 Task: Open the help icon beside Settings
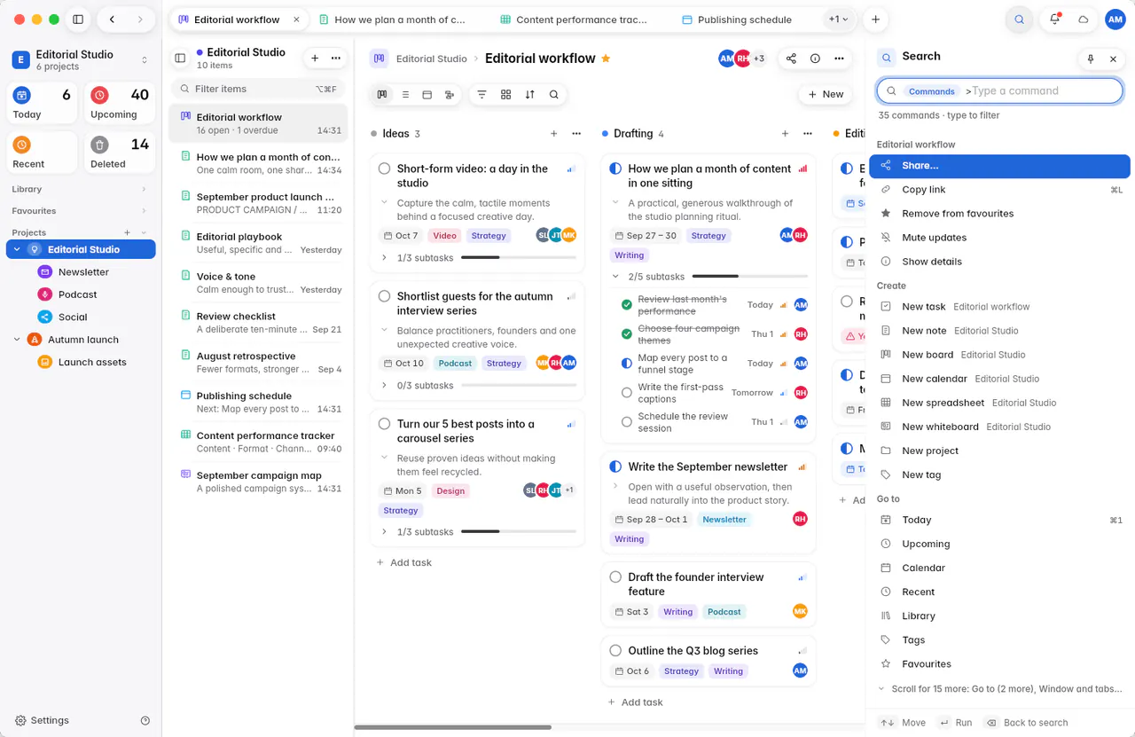[x=145, y=720]
